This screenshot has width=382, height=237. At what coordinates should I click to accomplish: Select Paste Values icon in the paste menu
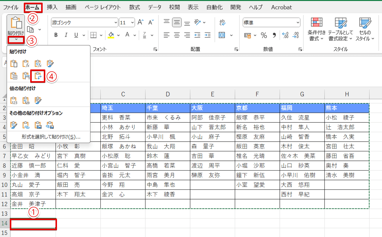[x=14, y=100]
